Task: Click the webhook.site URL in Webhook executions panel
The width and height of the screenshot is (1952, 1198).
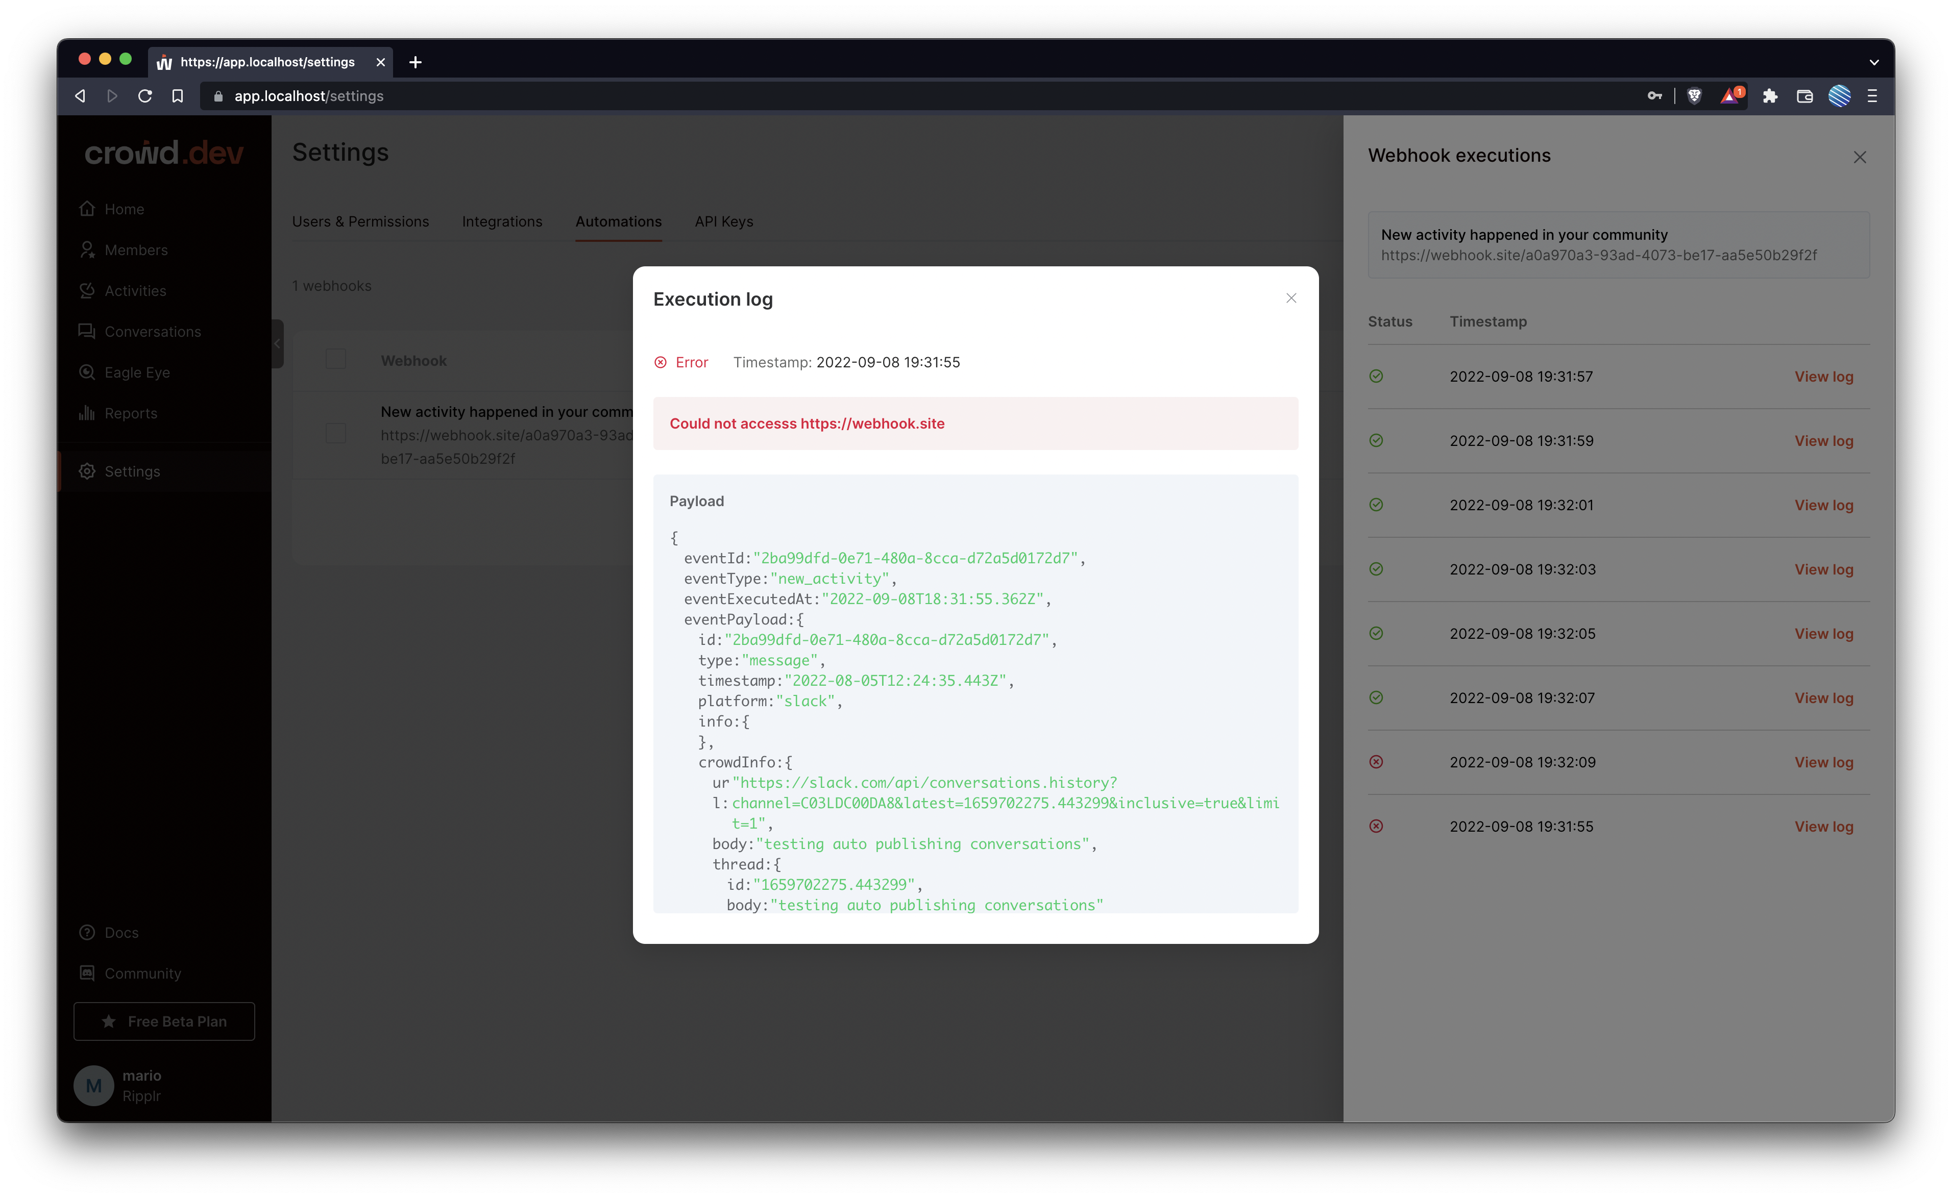Action: coord(1599,255)
